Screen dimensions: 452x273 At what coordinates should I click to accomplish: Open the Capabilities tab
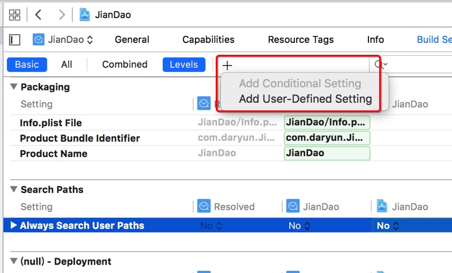(208, 40)
